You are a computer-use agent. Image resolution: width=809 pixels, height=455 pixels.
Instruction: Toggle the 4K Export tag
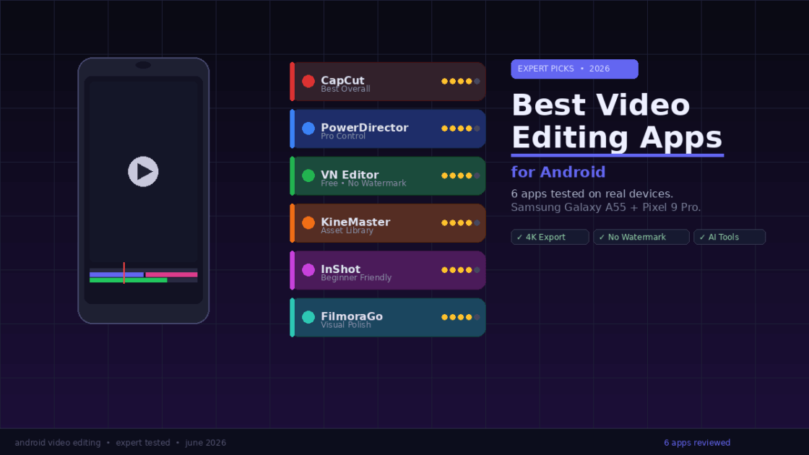(550, 237)
